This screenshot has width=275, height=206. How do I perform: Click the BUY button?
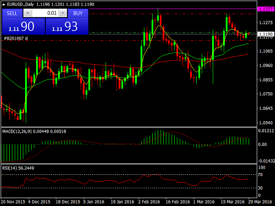point(78,13)
